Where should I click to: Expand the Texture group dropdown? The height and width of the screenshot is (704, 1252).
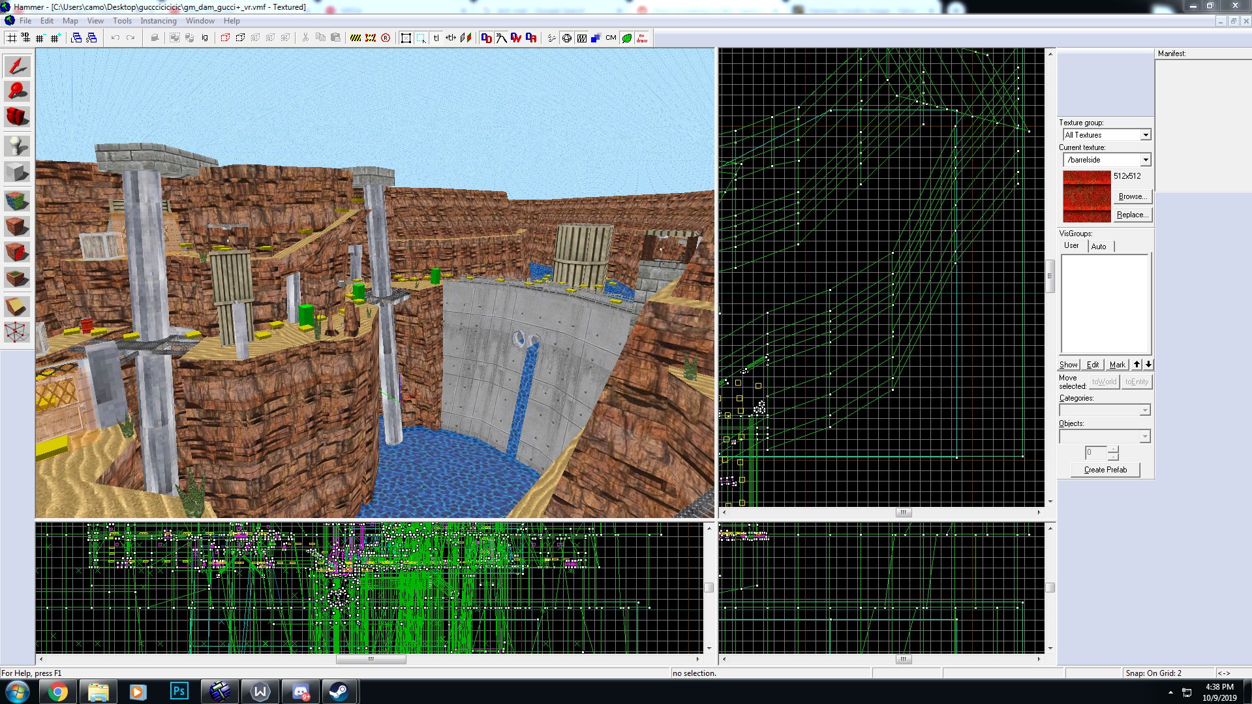pyautogui.click(x=1145, y=135)
